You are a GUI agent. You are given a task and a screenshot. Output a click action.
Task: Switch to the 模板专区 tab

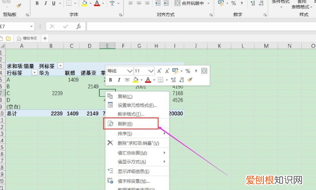coord(27,39)
